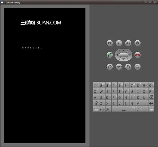Click the R key

(x=114, y=91)
